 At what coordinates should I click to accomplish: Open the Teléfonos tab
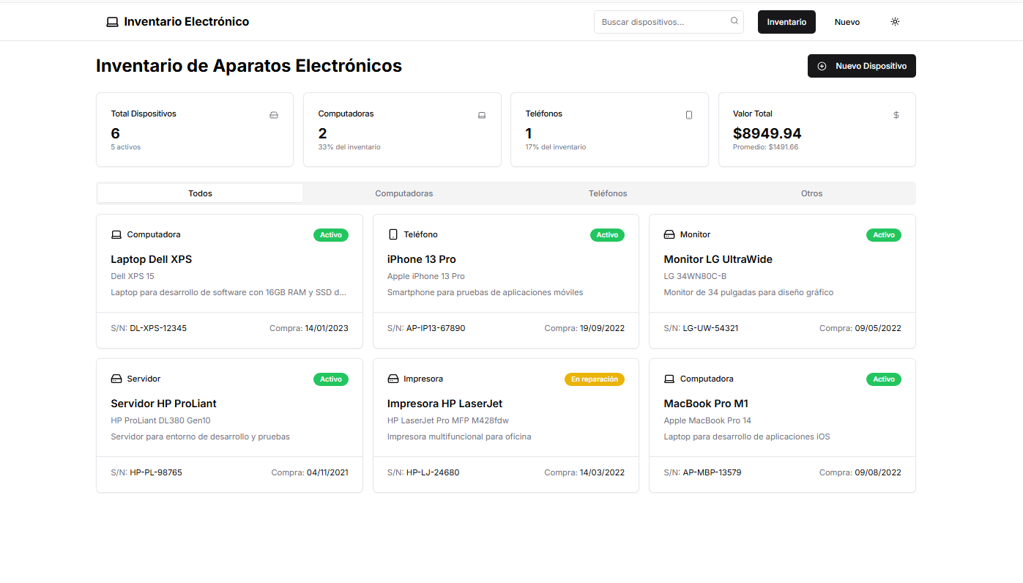608,193
